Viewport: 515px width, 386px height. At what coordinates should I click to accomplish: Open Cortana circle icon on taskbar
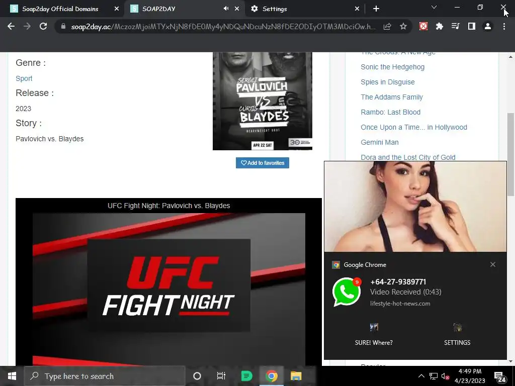click(x=197, y=376)
